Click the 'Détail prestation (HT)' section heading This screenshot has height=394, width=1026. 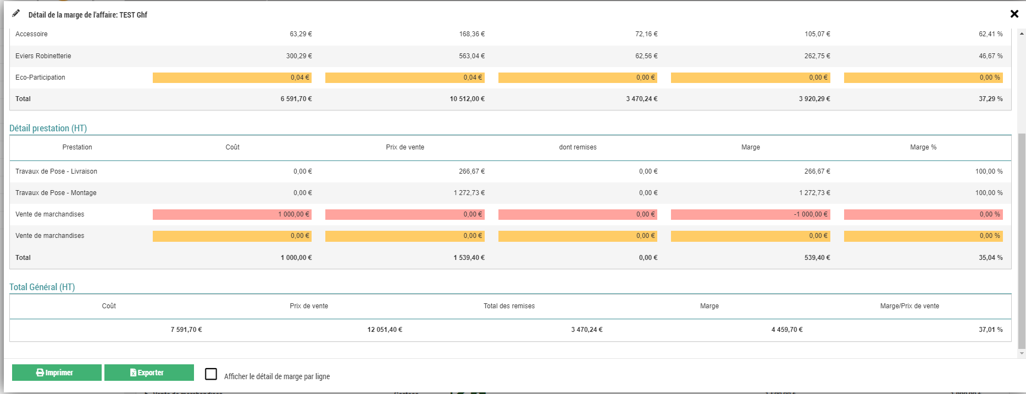coord(48,128)
